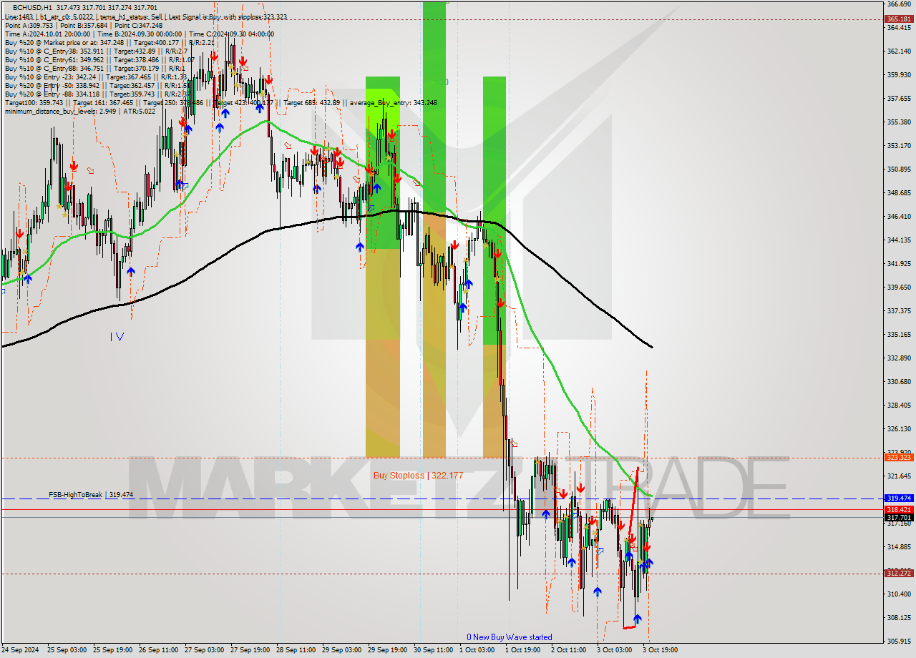Click the 359.930 price axis label
Screen dimensions: 916x658
(x=898, y=74)
